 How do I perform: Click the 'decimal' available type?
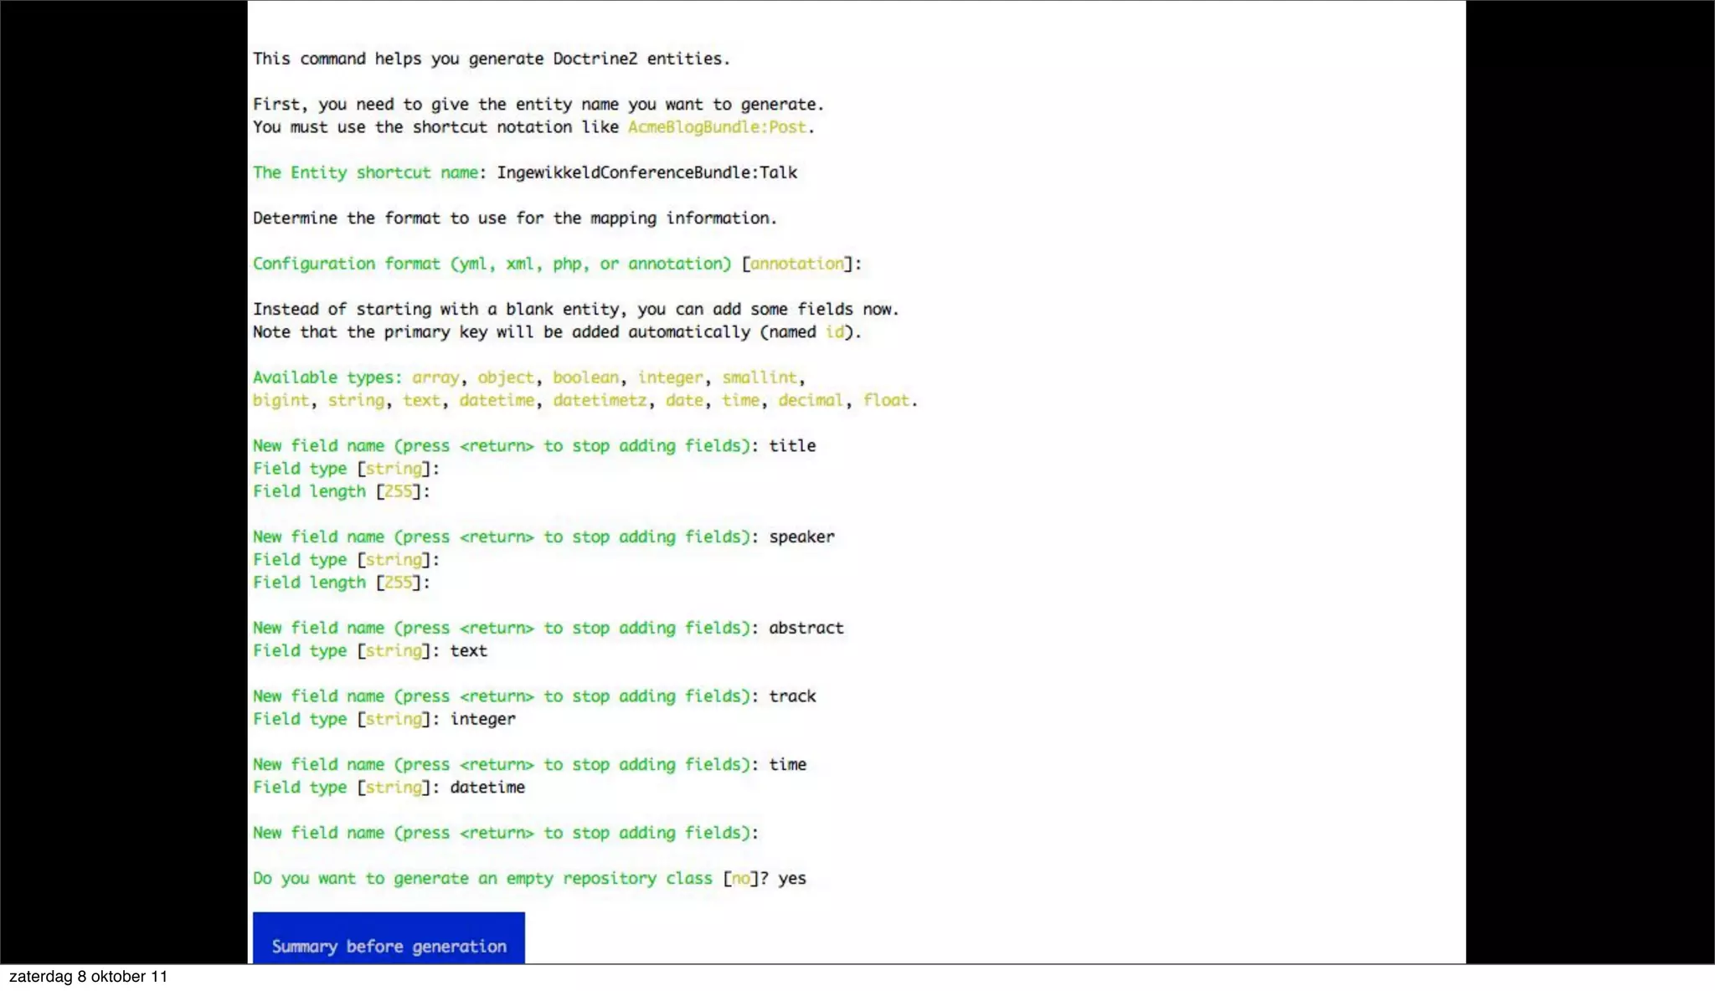point(810,400)
